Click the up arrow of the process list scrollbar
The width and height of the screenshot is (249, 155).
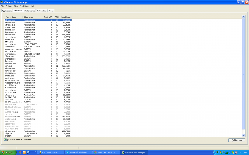pyautogui.click(x=244, y=17)
